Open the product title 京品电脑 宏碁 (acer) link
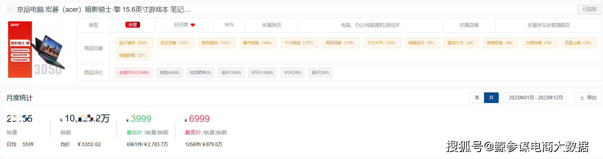This screenshot has width=603, height=159. pos(104,10)
